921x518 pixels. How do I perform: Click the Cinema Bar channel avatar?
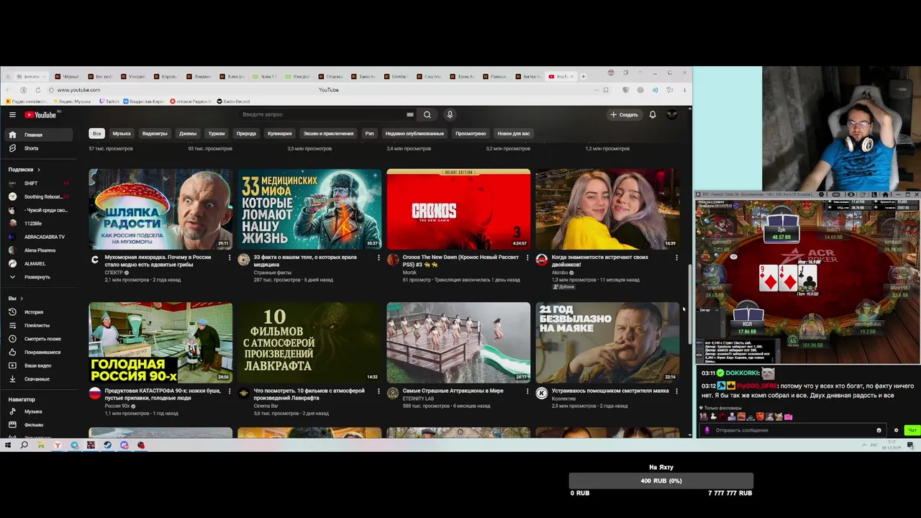(x=244, y=394)
